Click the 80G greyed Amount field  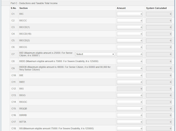[x=130, y=89]
